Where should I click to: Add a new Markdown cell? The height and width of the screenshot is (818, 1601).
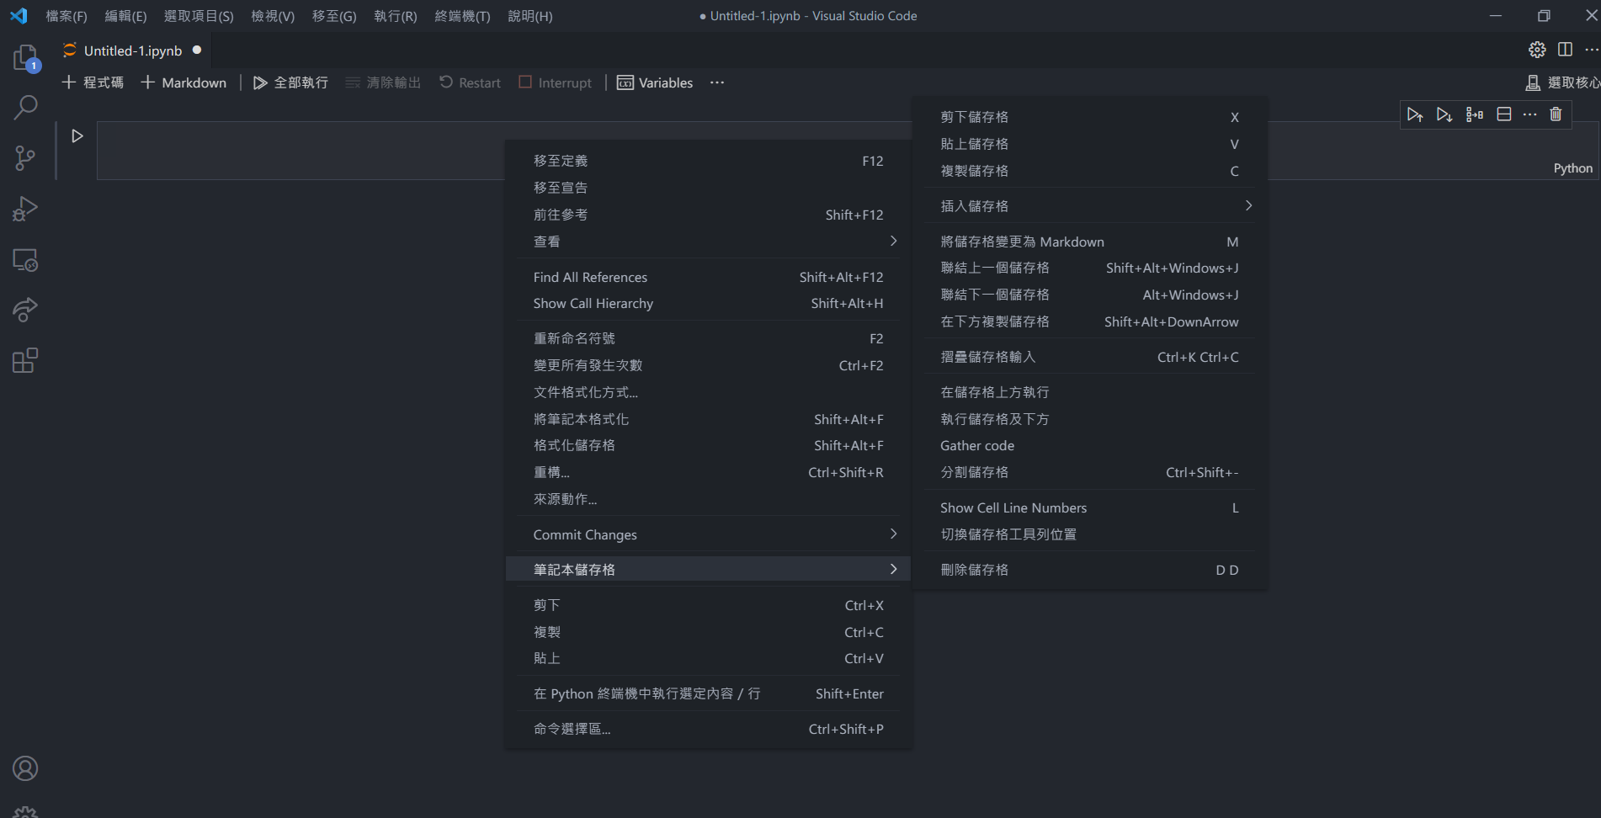[184, 82]
